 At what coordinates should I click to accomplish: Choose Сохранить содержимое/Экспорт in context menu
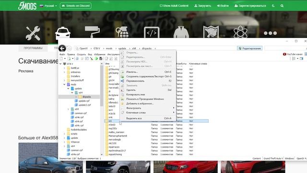(148, 76)
